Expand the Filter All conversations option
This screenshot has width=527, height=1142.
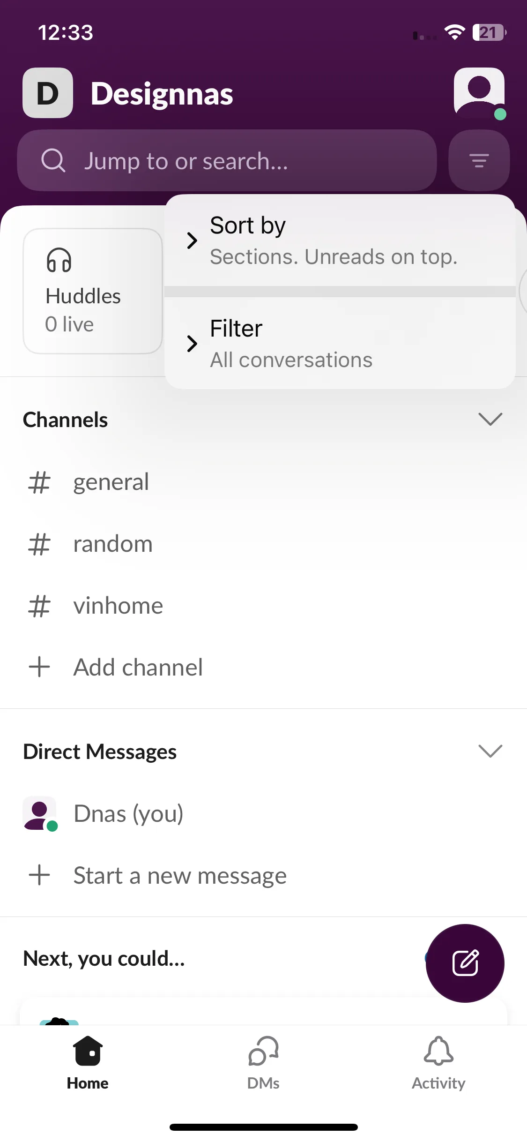[340, 343]
